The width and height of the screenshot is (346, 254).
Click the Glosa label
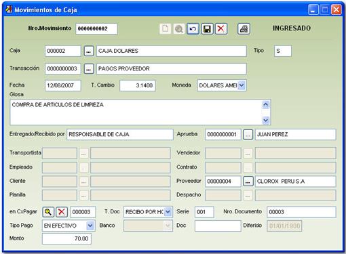click(x=16, y=94)
